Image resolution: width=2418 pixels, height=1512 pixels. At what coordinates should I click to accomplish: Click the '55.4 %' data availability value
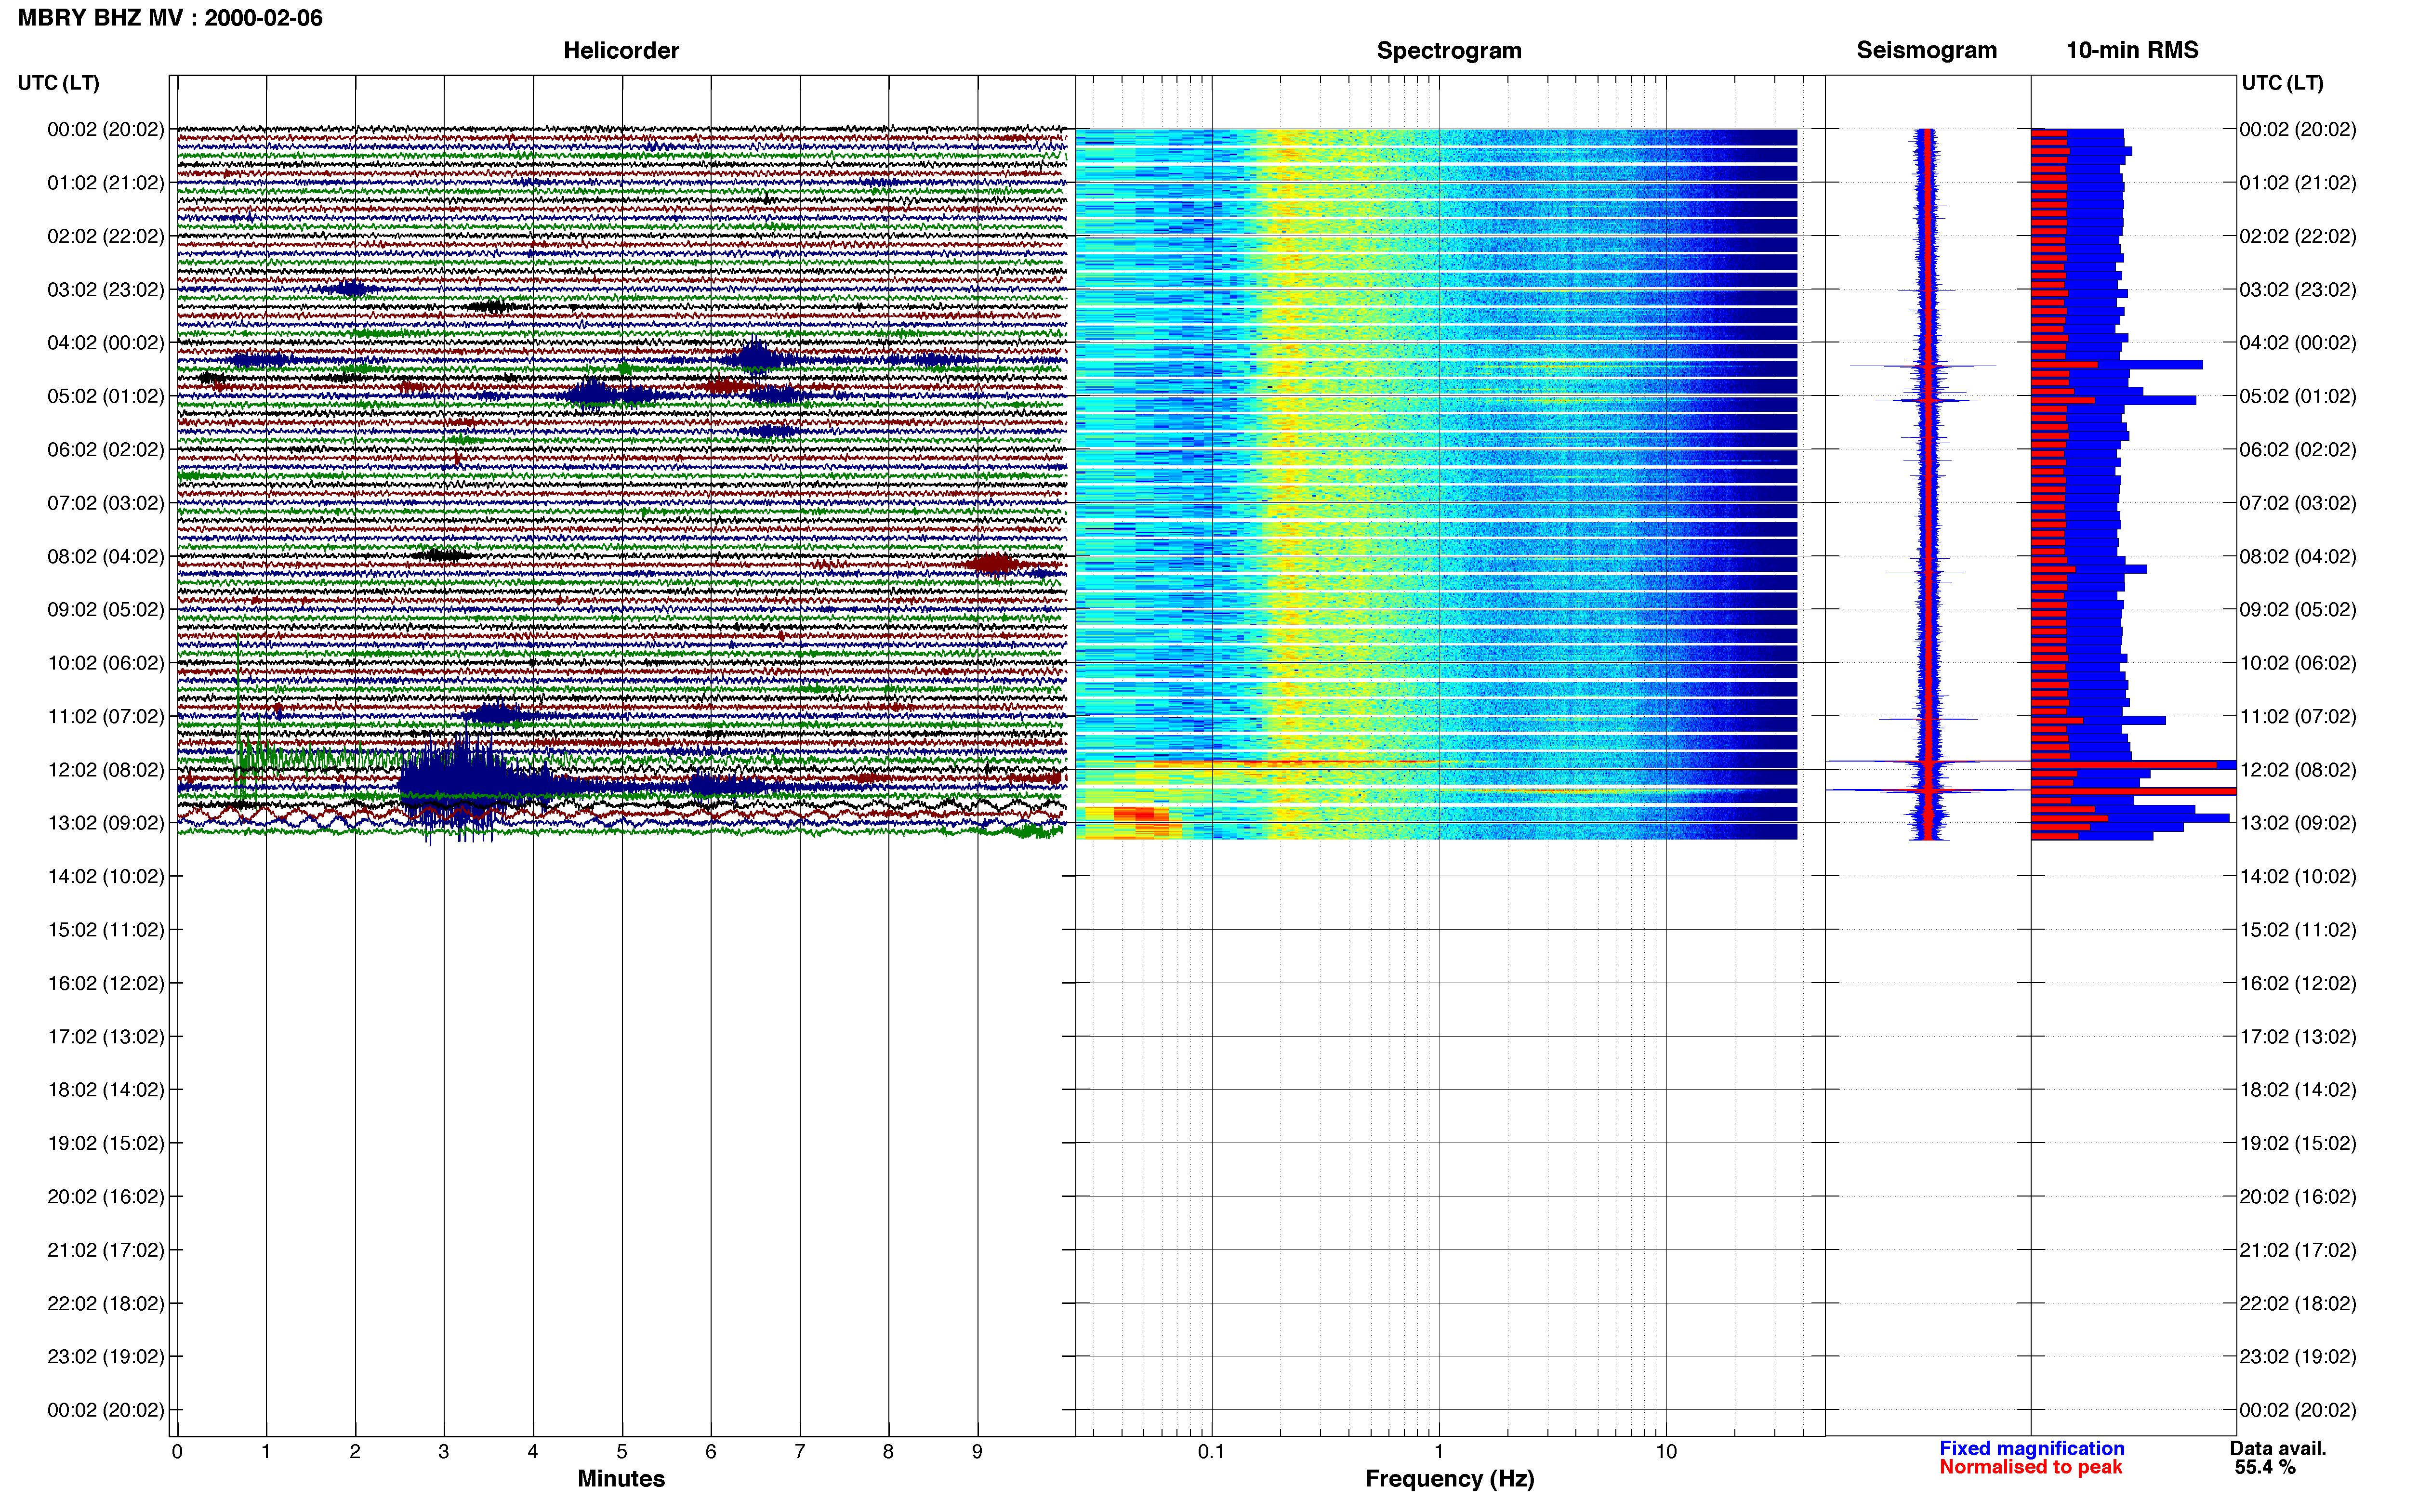tap(2265, 1467)
